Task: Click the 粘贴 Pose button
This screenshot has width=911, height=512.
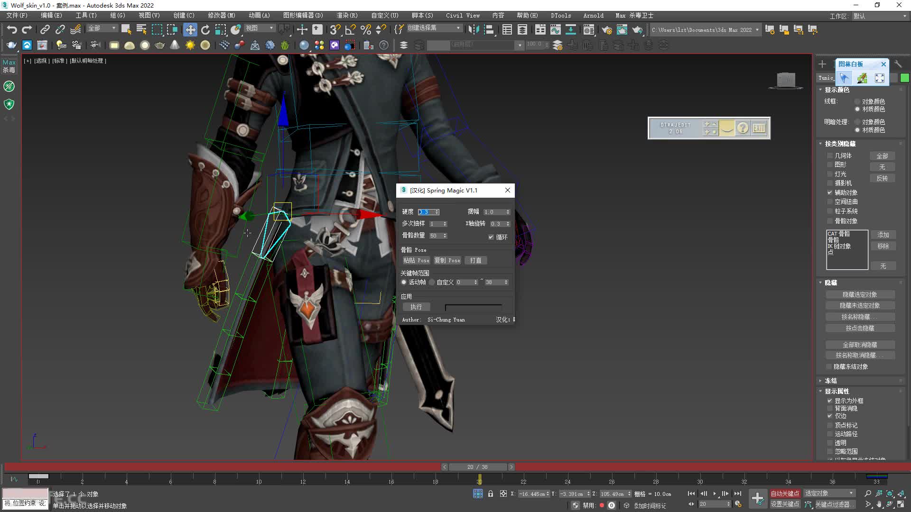Action: [x=416, y=260]
